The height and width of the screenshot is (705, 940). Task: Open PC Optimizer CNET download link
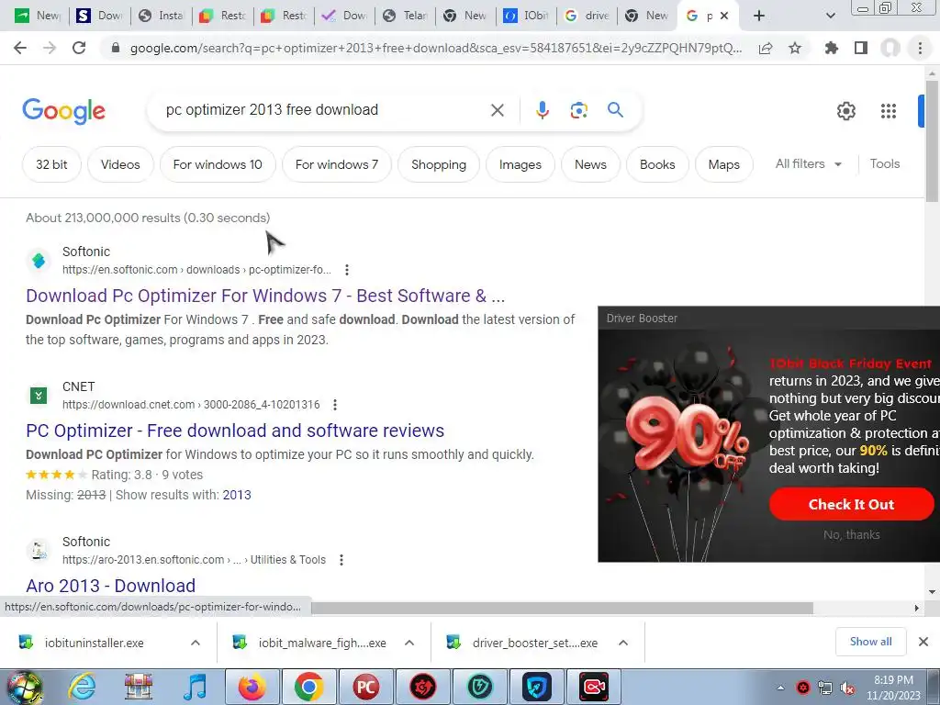pos(235,431)
